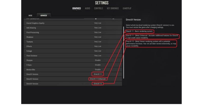This screenshot has width=203, height=106.
Task: Open the Anti-Aliasing quality selector
Action: [98, 28]
